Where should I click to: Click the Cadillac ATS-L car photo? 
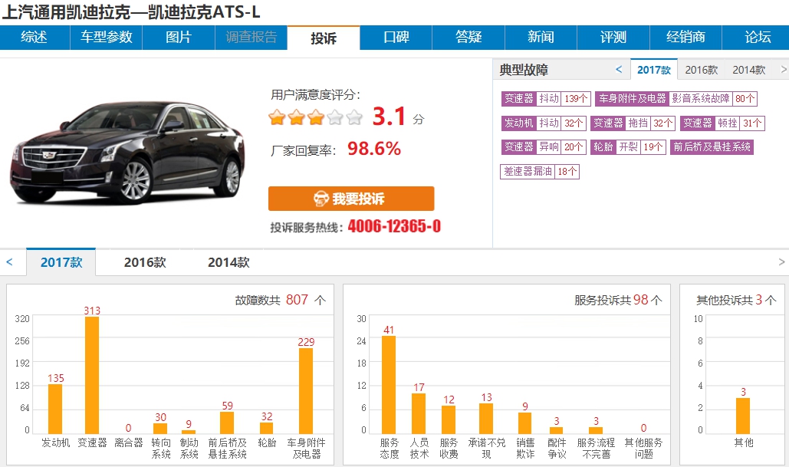click(127, 152)
